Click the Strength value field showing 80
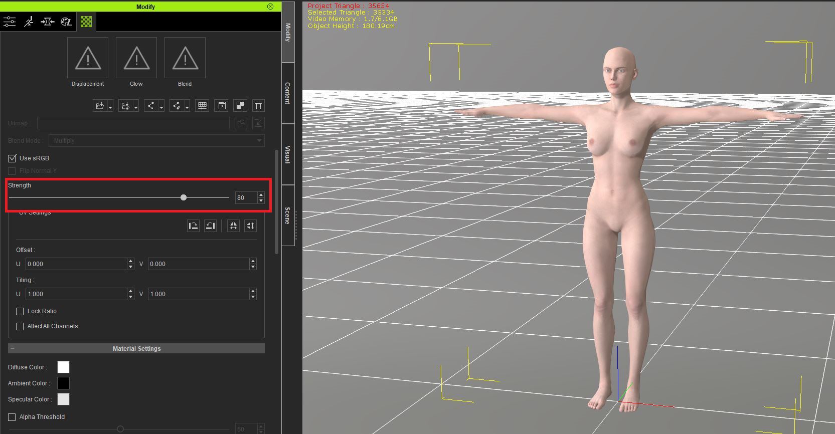The width and height of the screenshot is (835, 434). tap(246, 197)
